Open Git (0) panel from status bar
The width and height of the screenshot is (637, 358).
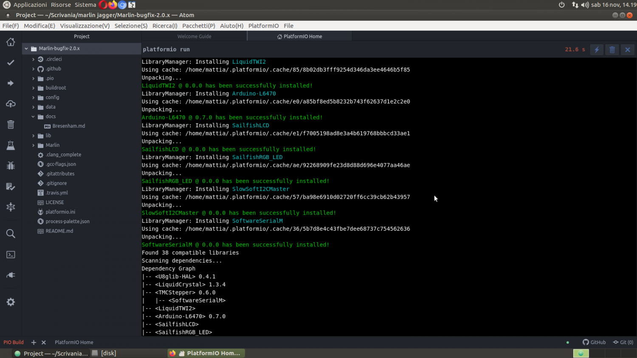point(623,342)
